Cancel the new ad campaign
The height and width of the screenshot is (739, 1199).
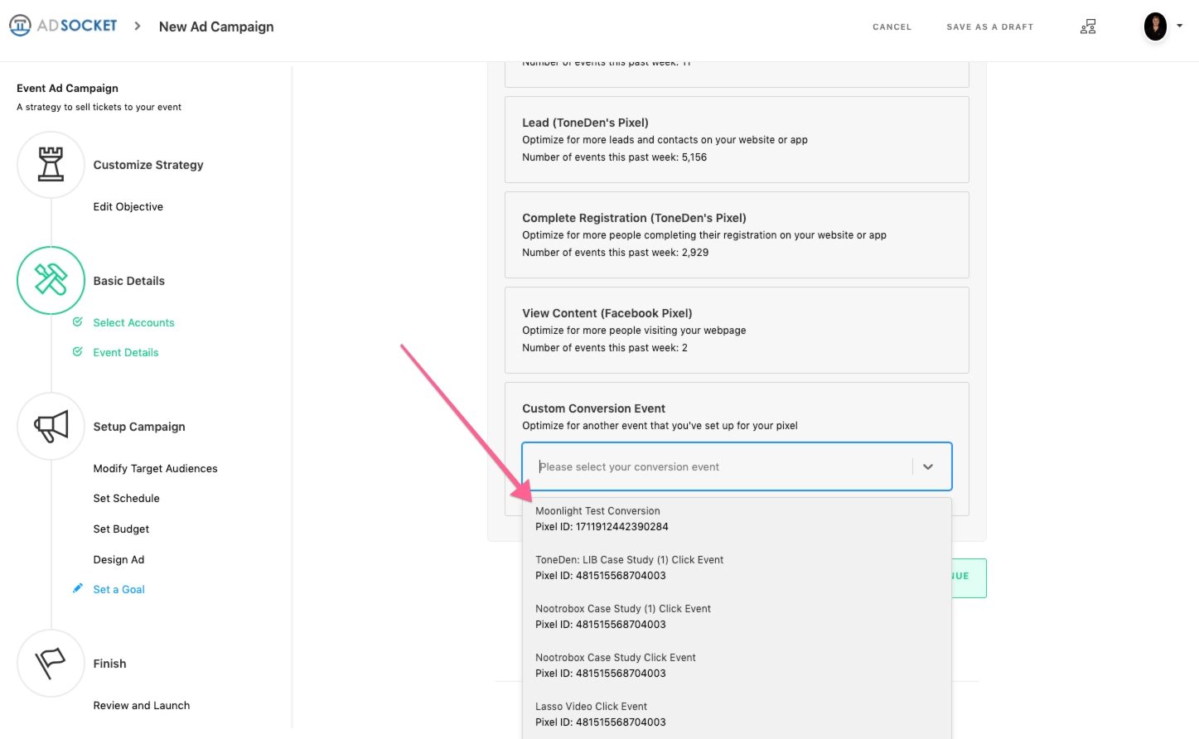point(892,27)
